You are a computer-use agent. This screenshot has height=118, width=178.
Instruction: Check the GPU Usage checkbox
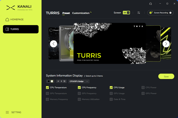tap(111, 93)
